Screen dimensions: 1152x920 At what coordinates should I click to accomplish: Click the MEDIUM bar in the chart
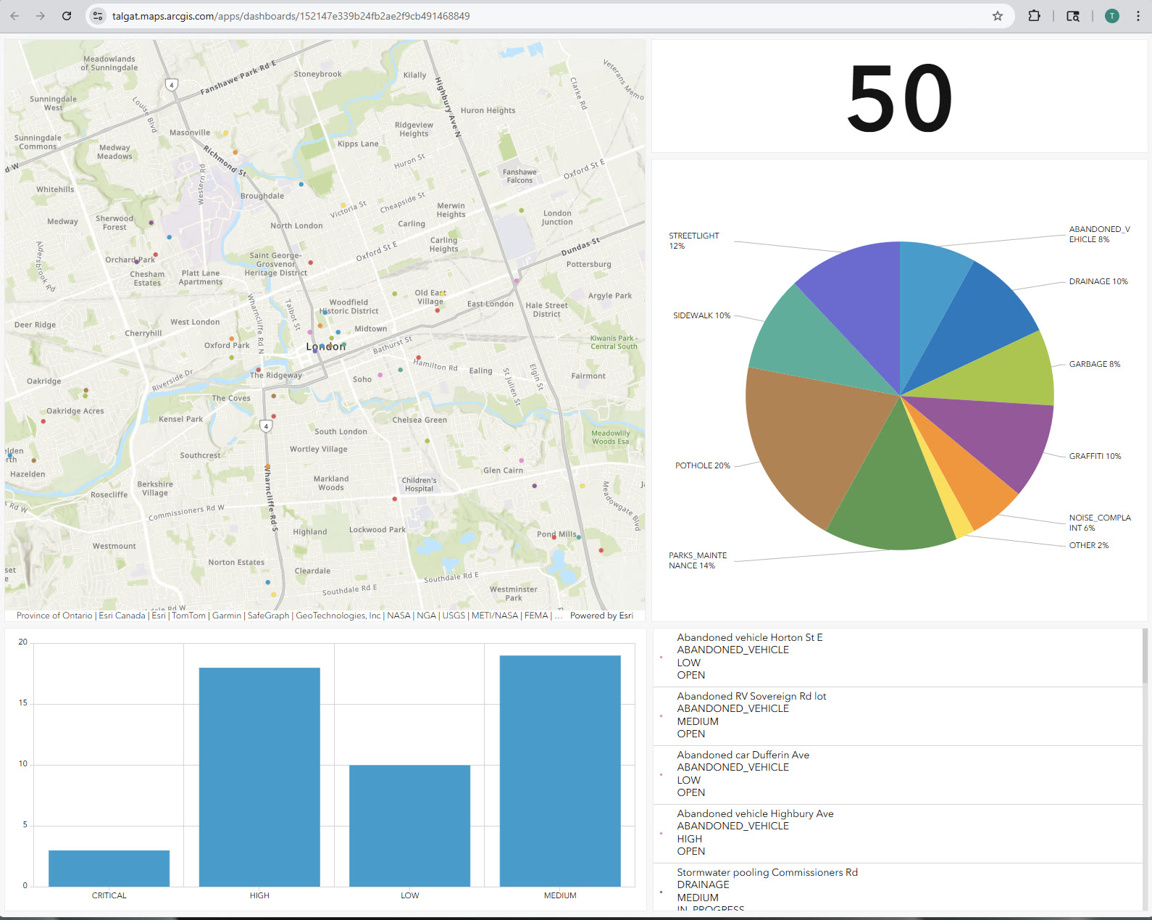tap(560, 771)
